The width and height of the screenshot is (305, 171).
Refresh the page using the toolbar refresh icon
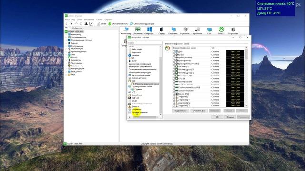coord(81,24)
